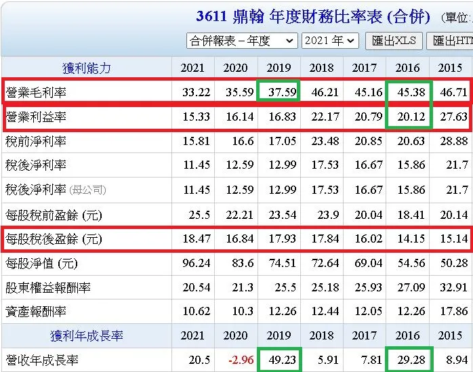The width and height of the screenshot is (473, 372).
Task: Click the 23.9 pre-tax EPS value for 2018
Action: (x=328, y=215)
